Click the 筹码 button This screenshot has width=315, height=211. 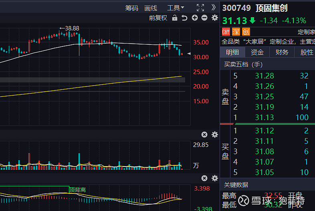(x=131, y=8)
